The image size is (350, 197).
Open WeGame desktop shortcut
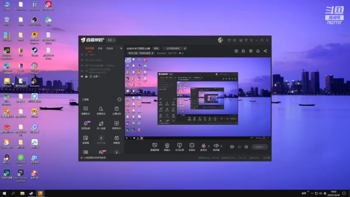[x=35, y=82]
